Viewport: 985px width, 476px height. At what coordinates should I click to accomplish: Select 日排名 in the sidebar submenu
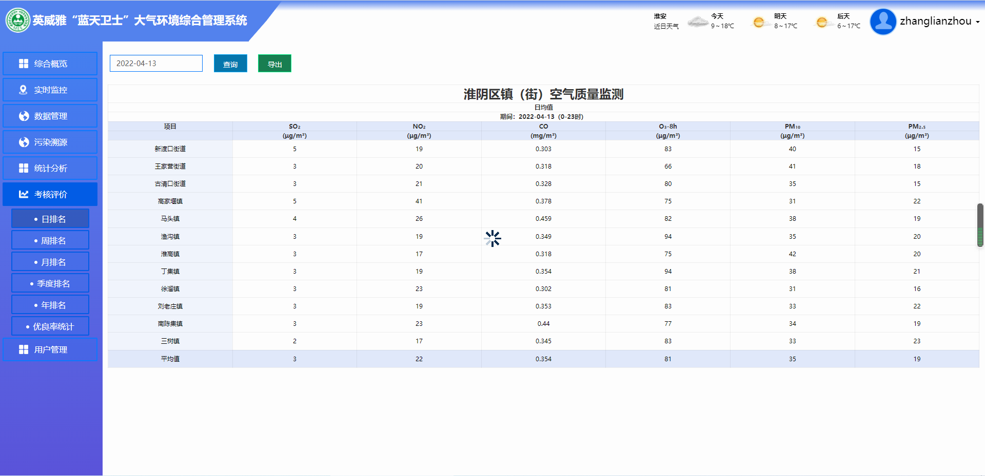click(50, 219)
